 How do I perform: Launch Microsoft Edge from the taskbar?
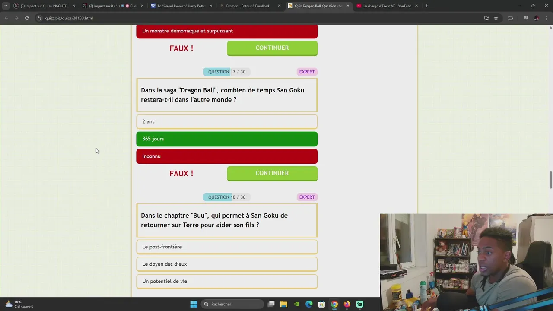coord(309,304)
